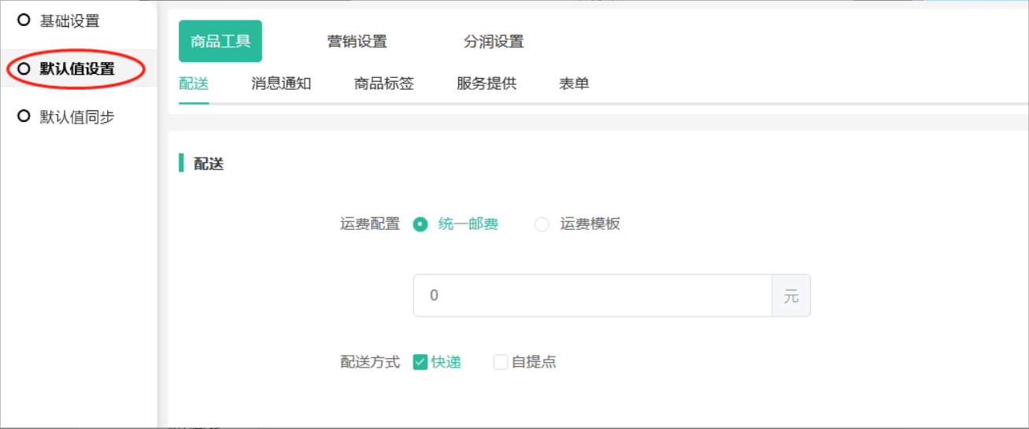Select the 统一邮费 radio button

(420, 224)
